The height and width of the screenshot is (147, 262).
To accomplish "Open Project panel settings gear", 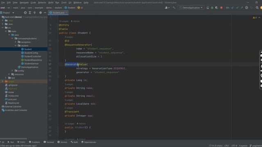I will (41, 13).
